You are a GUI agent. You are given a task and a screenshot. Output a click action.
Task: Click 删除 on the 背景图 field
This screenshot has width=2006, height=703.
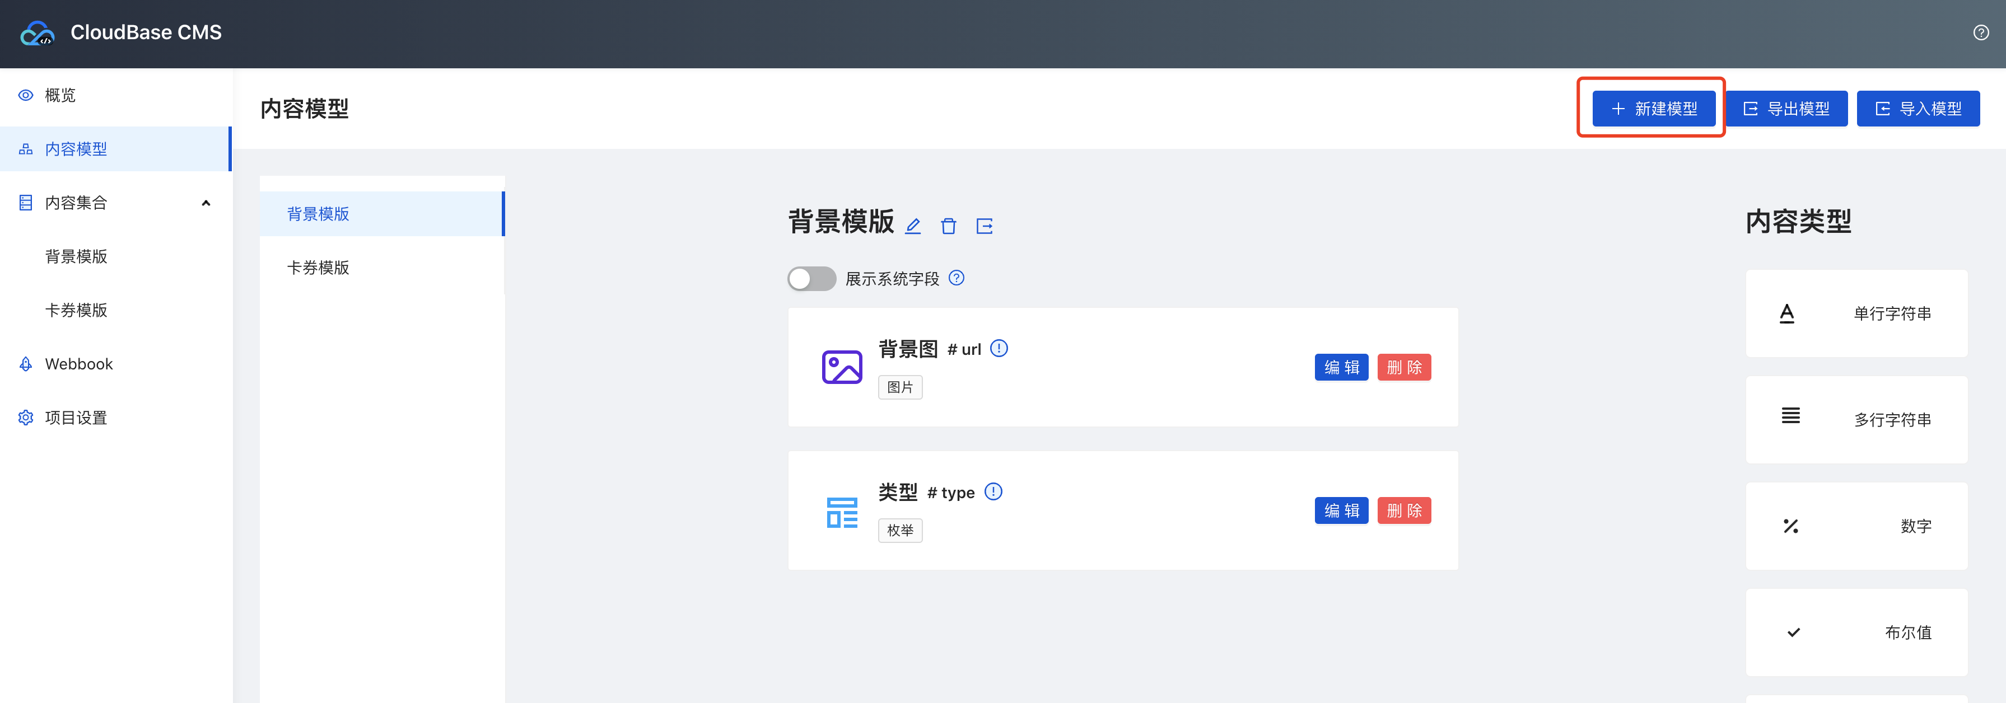pos(1403,367)
